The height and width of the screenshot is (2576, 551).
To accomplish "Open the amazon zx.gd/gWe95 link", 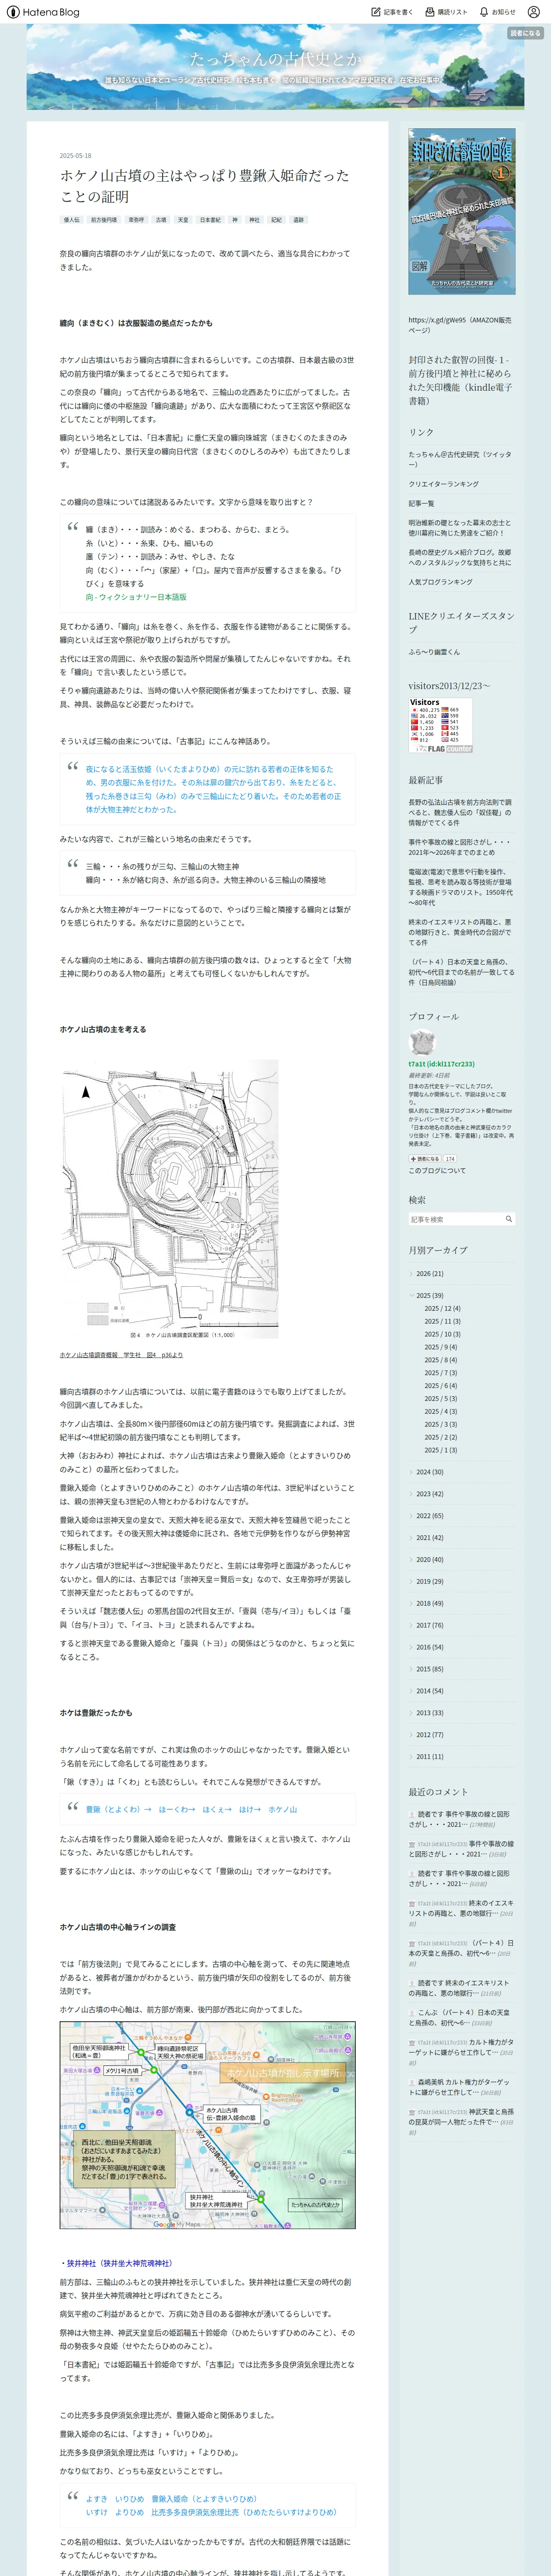I will pos(460,325).
